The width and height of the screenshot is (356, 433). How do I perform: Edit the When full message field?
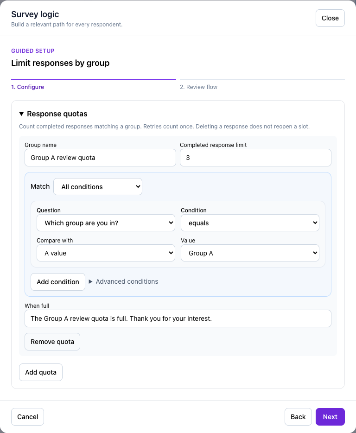pos(178,318)
